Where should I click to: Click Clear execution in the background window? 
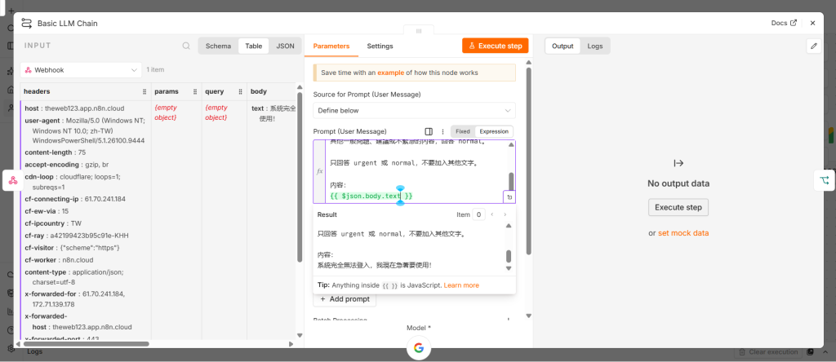click(x=768, y=352)
